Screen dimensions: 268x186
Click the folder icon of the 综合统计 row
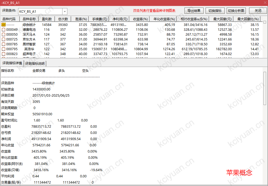4,25
